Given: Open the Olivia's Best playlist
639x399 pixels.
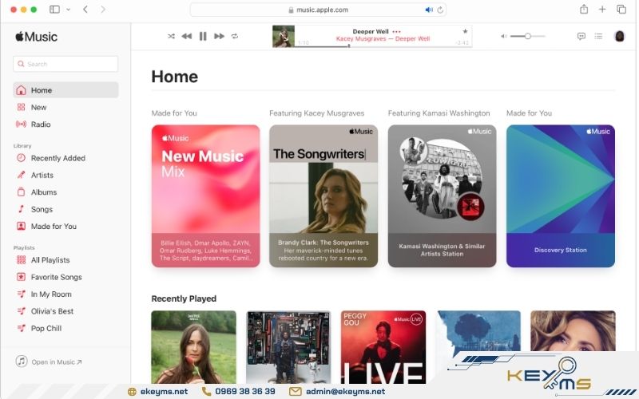Looking at the screenshot, I should point(65,311).
